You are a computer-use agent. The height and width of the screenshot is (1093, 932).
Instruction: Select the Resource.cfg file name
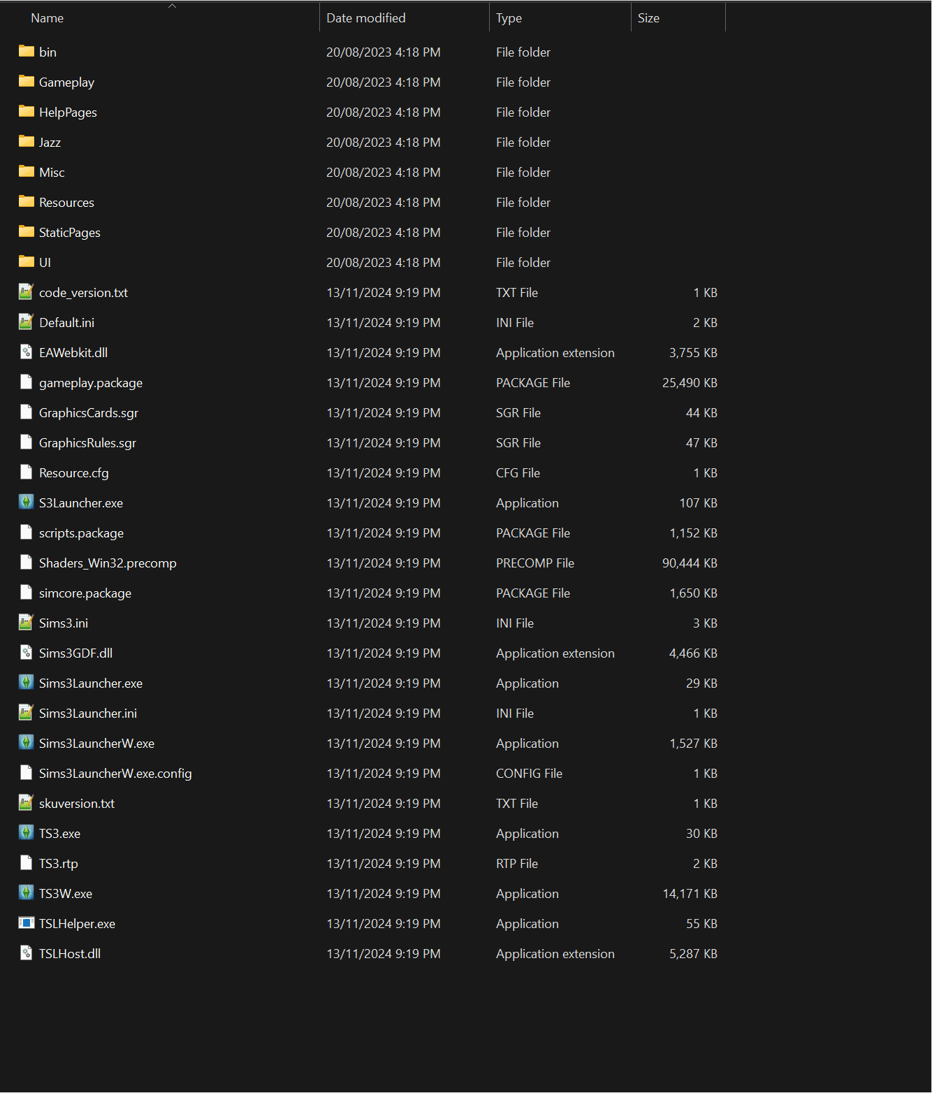(x=74, y=473)
